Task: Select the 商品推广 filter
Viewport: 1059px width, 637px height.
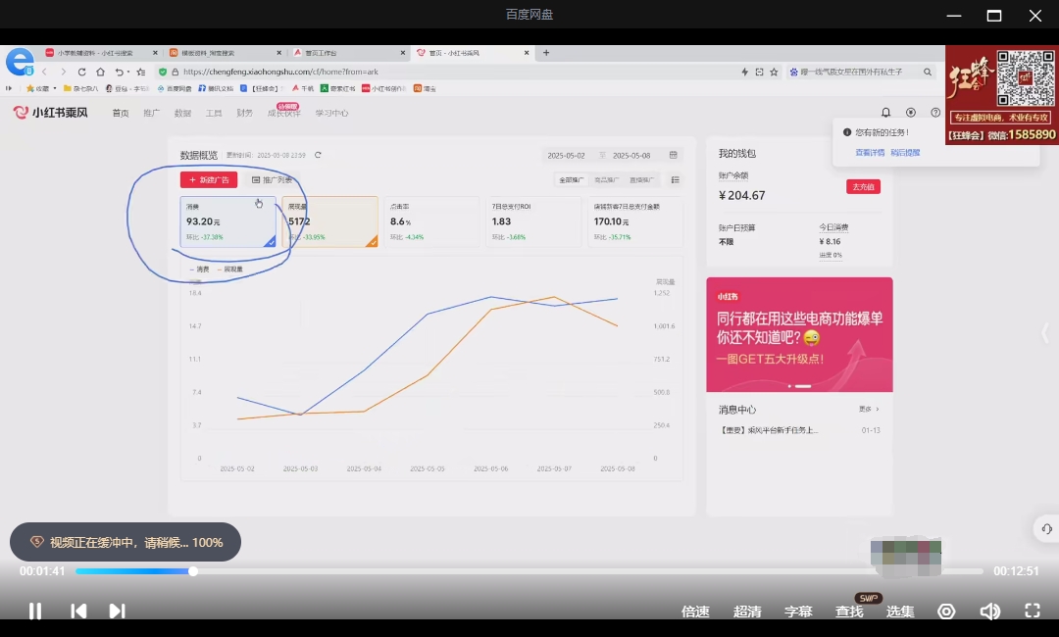Action: coord(606,180)
